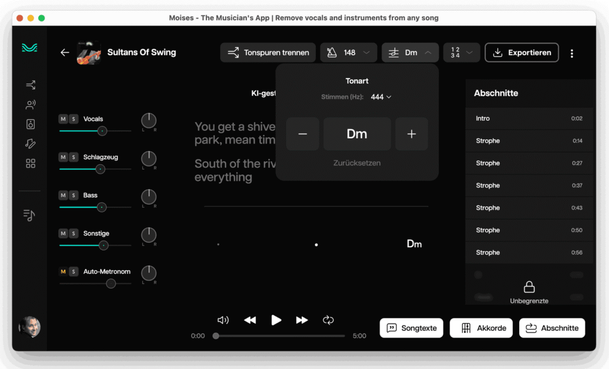Show the Akkorde chords view
This screenshot has width=609, height=369.
coord(481,328)
